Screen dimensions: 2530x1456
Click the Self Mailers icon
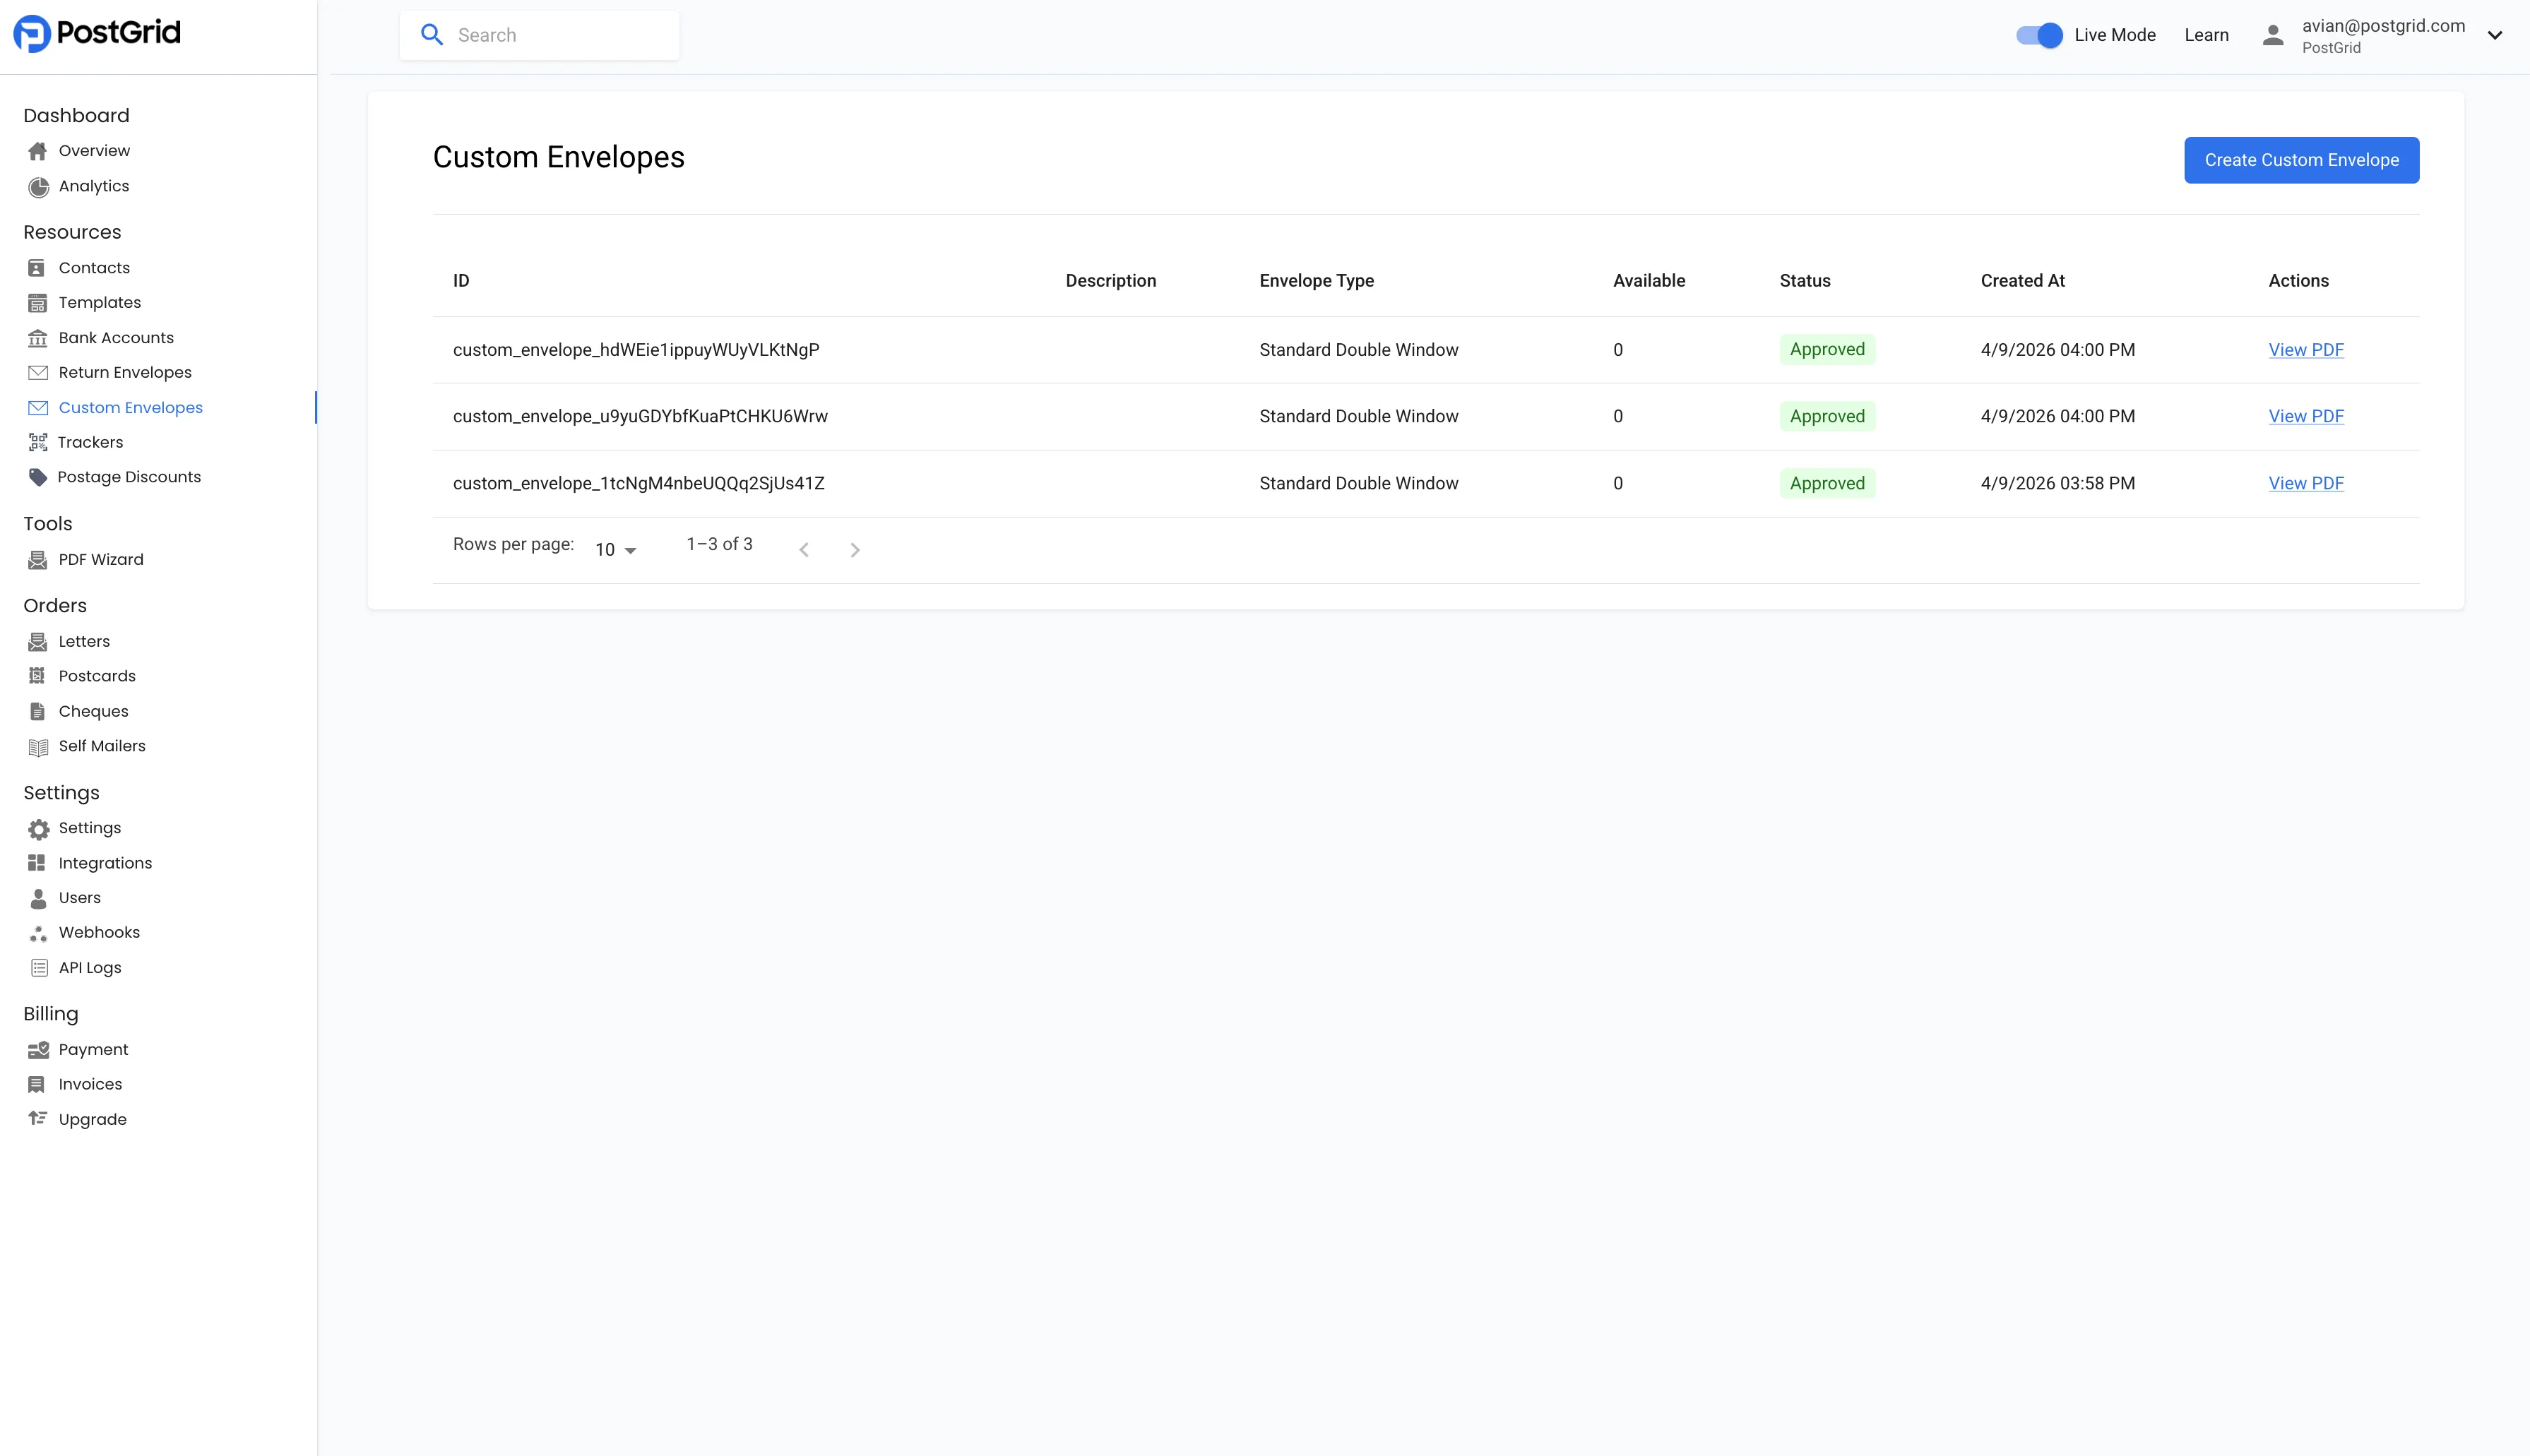pyautogui.click(x=38, y=747)
